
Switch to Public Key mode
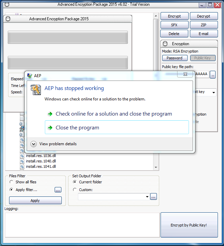point(203,58)
